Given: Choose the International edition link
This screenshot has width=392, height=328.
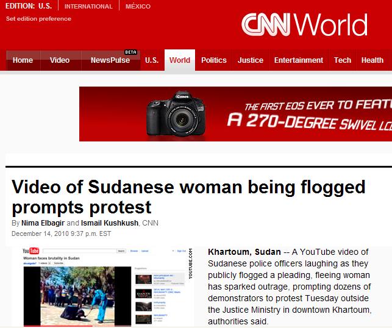Looking at the screenshot, I should pos(88,7).
